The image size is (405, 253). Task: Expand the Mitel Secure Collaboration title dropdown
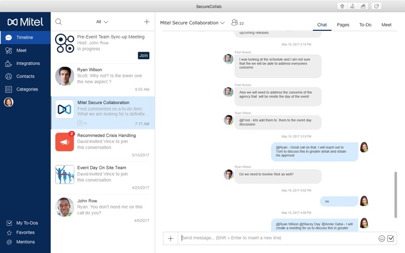[192, 23]
